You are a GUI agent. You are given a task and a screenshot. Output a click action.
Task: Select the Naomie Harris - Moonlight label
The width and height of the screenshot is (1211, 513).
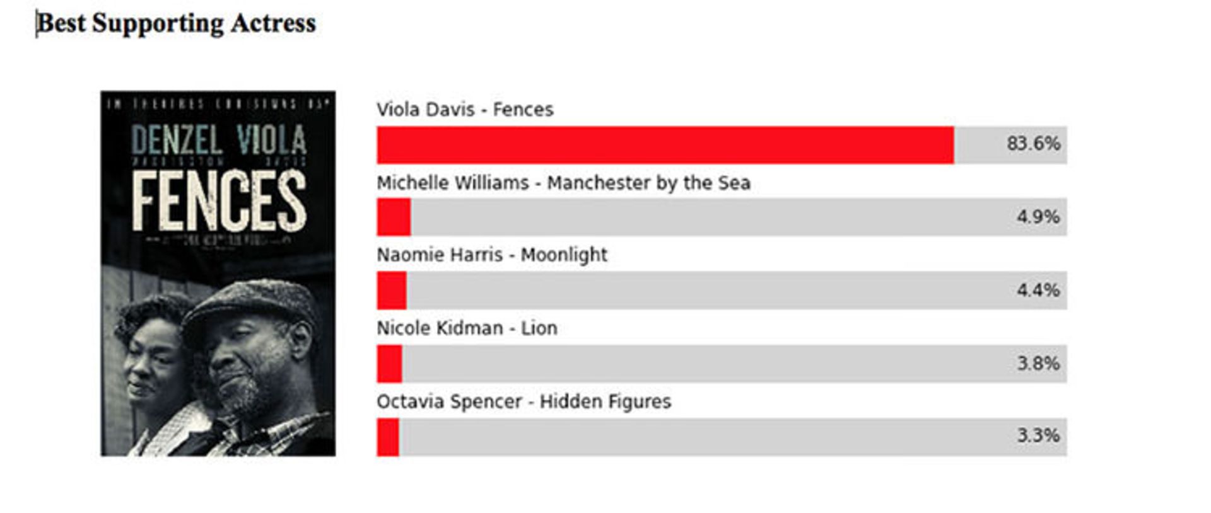pos(492,255)
